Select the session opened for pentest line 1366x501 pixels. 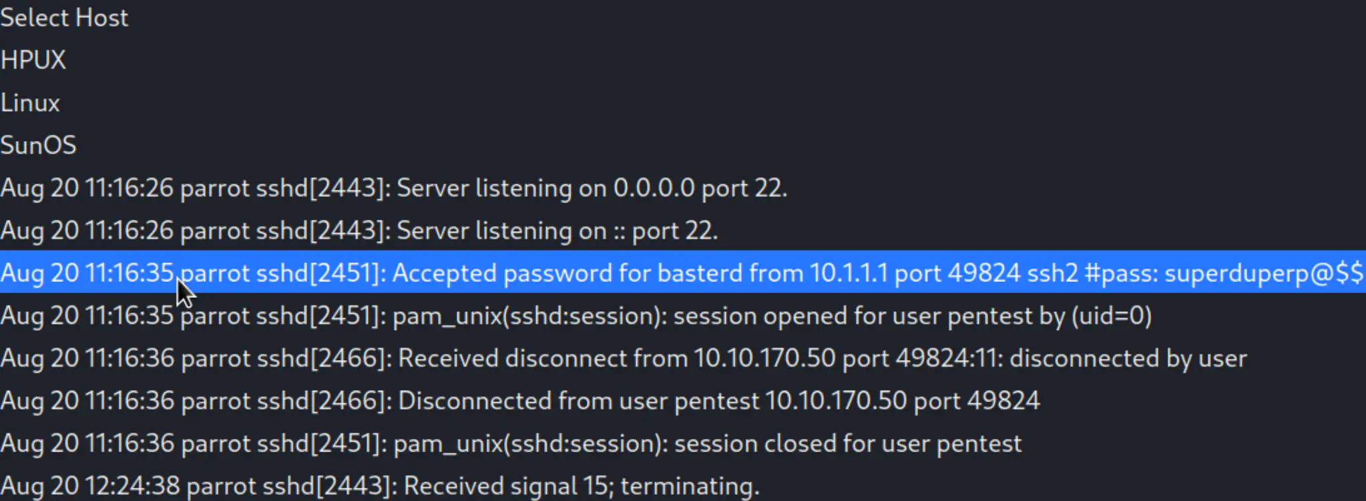576,316
